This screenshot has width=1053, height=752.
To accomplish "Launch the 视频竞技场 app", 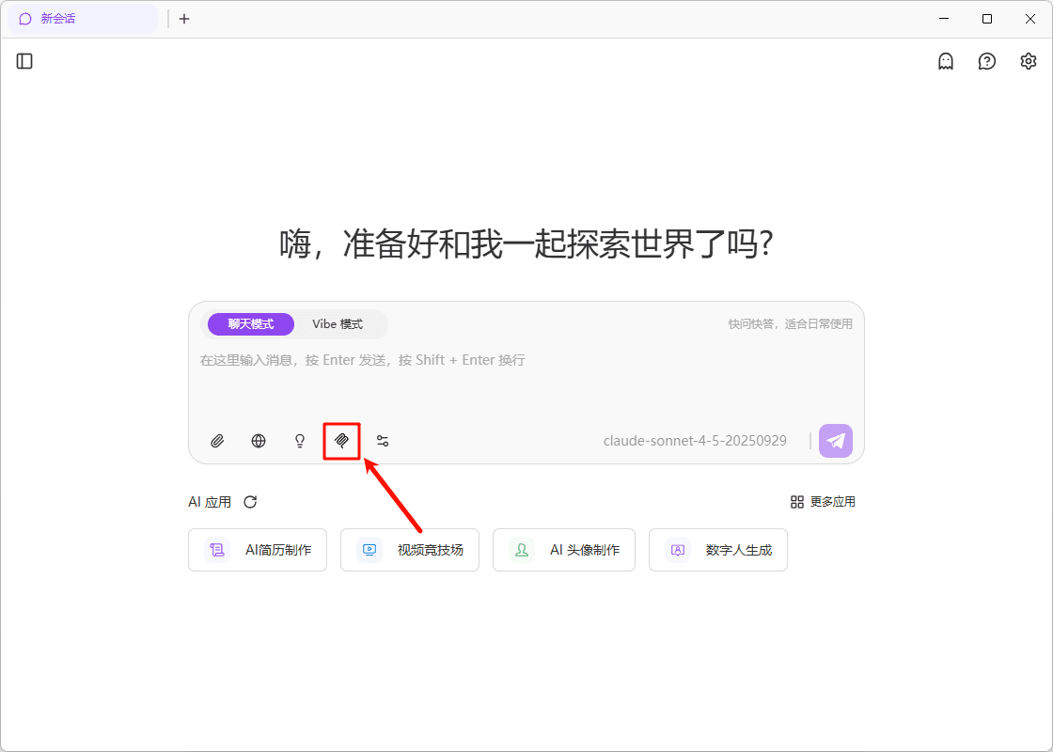I will tap(410, 550).
